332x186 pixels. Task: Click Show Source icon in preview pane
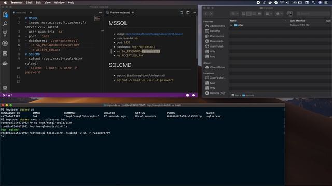182,12
